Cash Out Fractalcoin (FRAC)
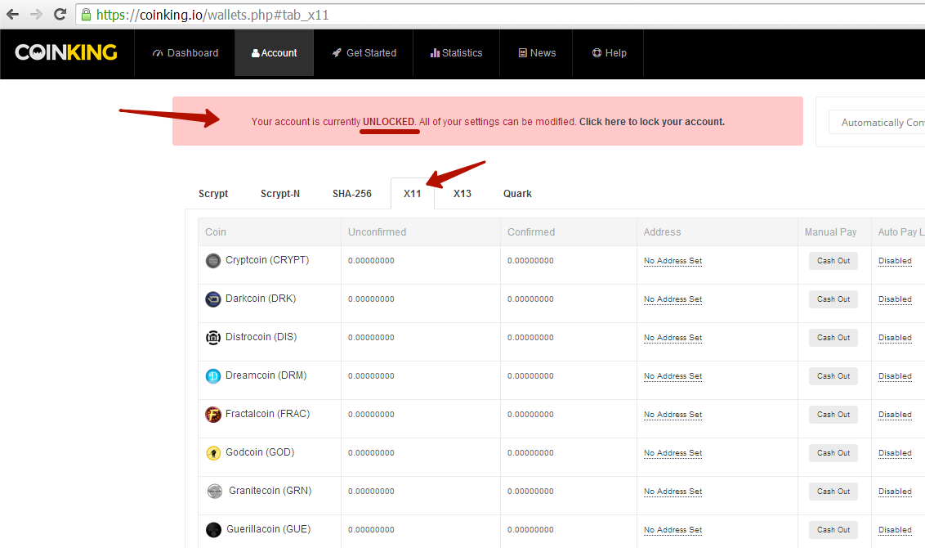Viewport: 925px width, 548px height. coord(833,414)
